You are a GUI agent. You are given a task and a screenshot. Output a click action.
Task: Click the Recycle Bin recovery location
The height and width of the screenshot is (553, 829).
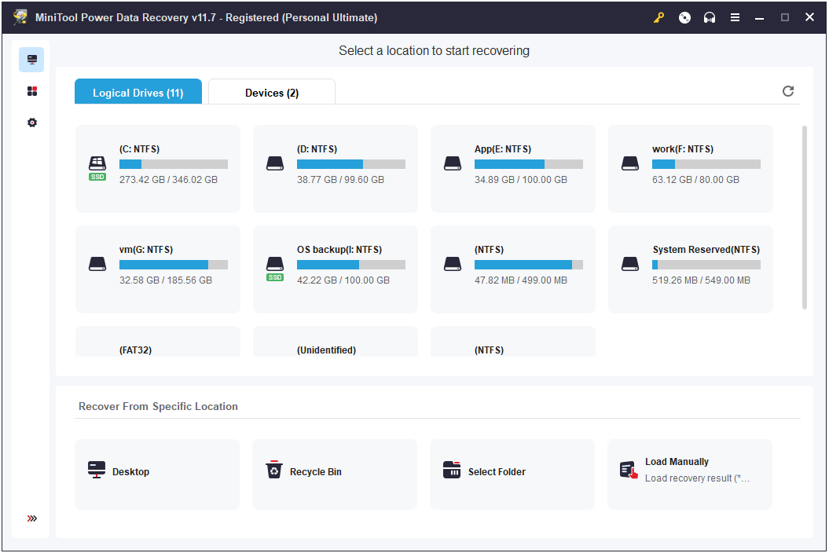[335, 474]
